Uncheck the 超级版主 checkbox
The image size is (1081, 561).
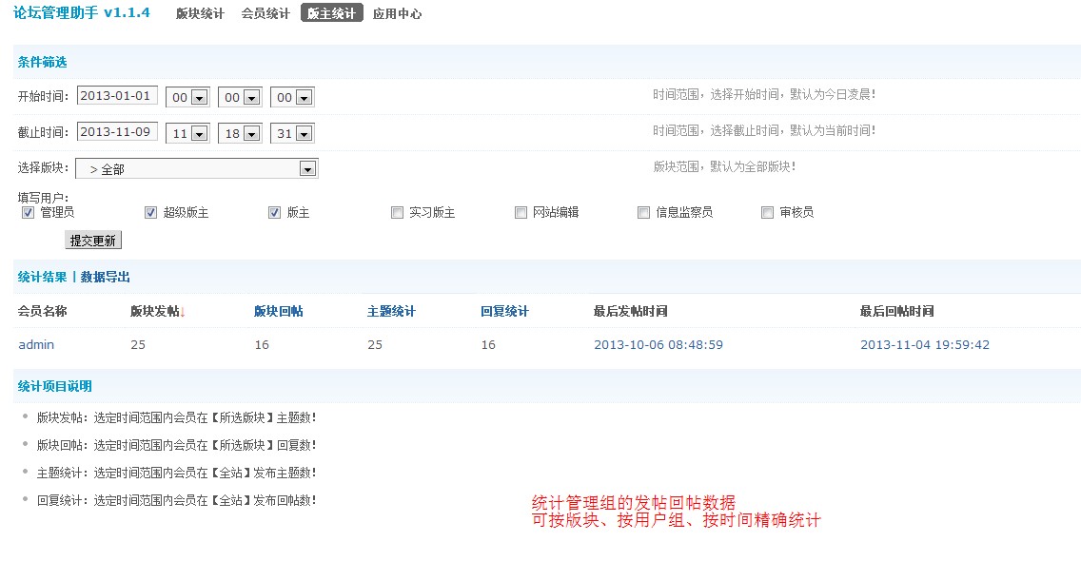(x=150, y=212)
